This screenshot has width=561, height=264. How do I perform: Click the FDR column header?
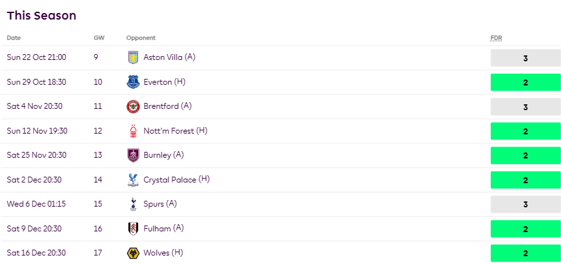click(496, 38)
